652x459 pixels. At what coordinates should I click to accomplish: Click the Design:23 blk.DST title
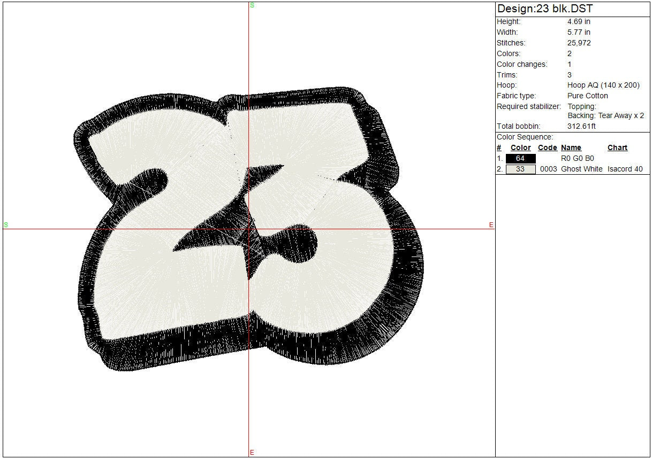coord(545,9)
